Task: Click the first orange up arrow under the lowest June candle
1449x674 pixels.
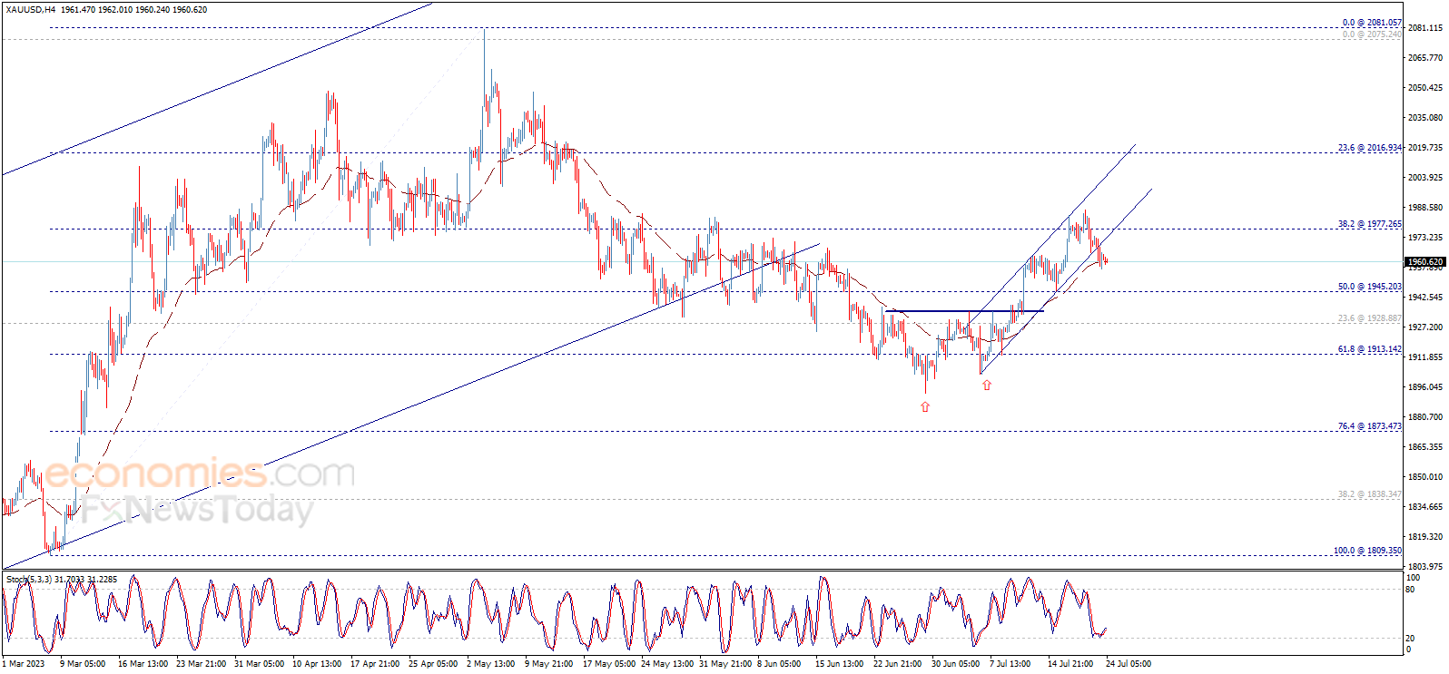Action: pyautogui.click(x=925, y=407)
